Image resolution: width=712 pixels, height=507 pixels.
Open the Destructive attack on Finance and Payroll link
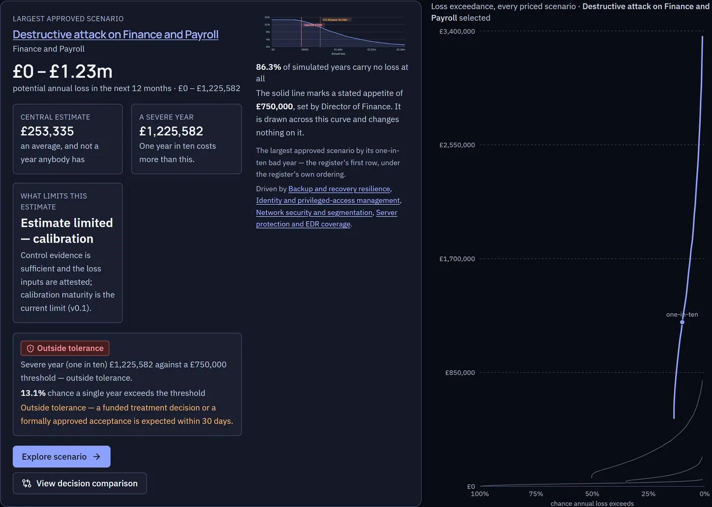pyautogui.click(x=115, y=35)
